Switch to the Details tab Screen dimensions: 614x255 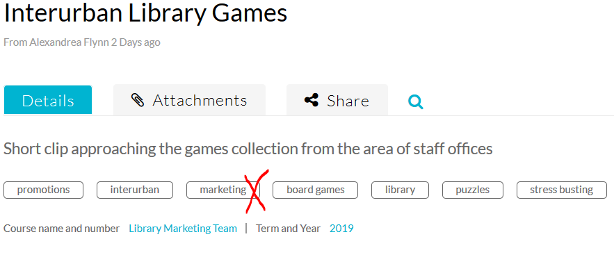48,100
